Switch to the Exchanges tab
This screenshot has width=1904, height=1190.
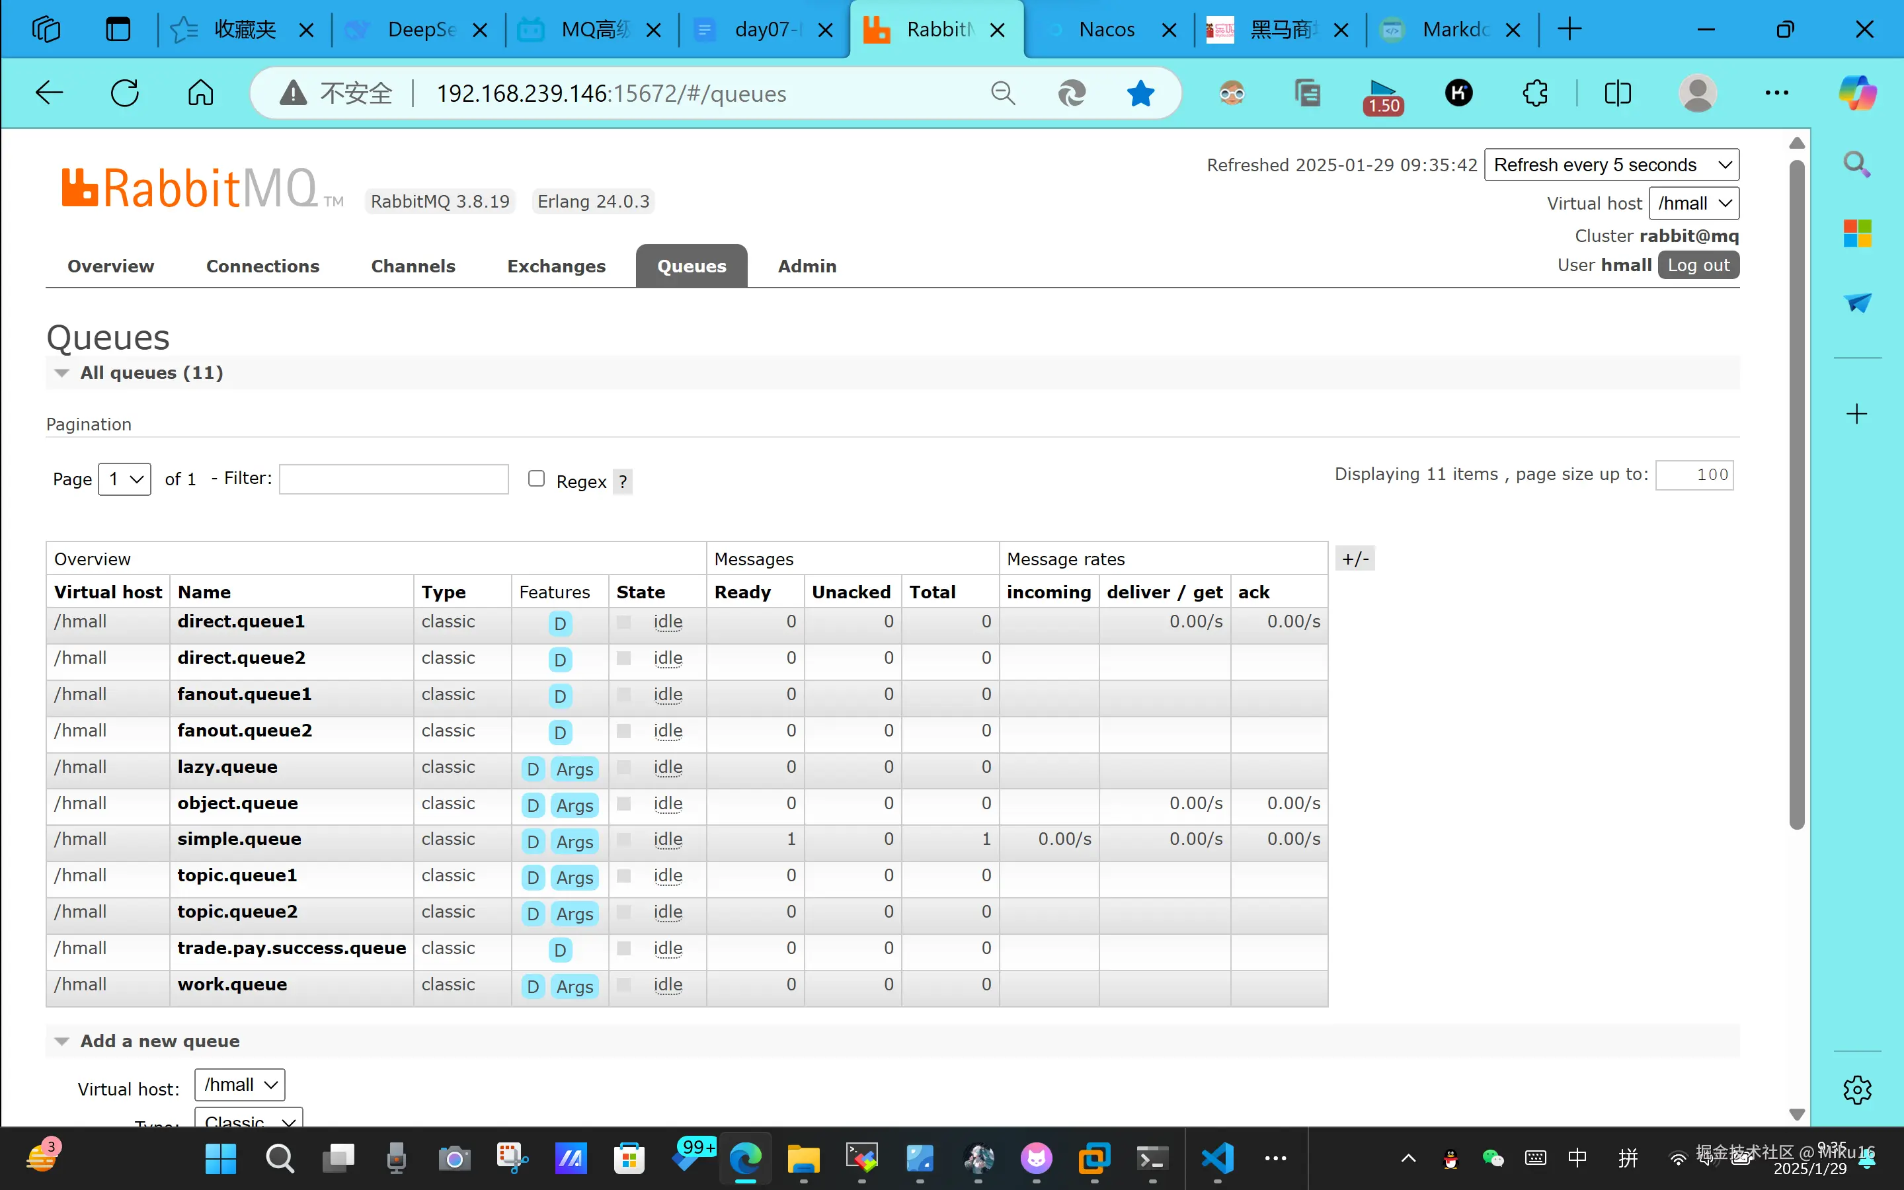(555, 266)
